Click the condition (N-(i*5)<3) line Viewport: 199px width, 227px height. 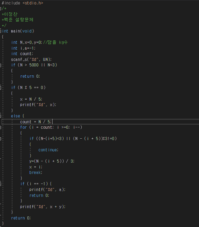[73, 139]
